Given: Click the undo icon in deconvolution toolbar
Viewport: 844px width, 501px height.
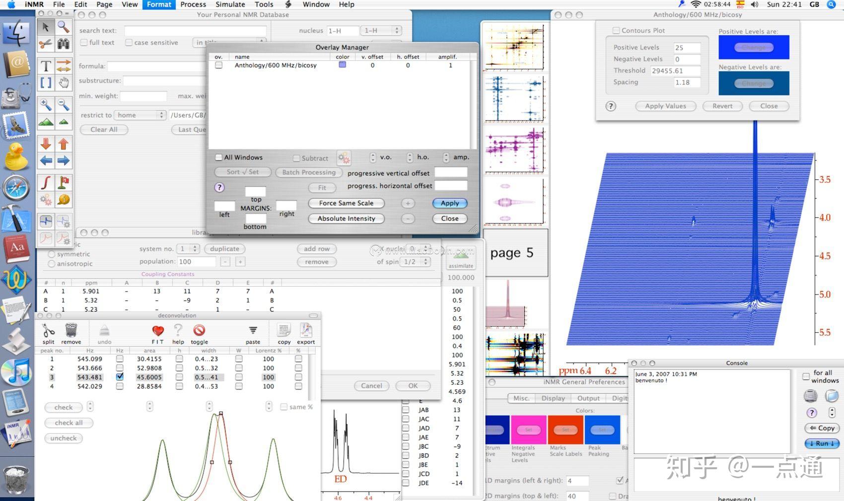Looking at the screenshot, I should pos(104,330).
